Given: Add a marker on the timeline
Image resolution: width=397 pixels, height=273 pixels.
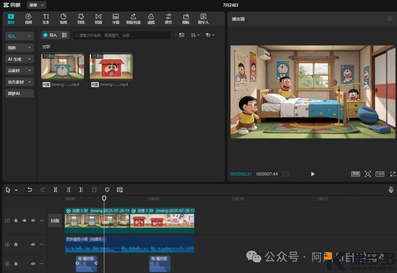Looking at the screenshot, I should (x=107, y=190).
